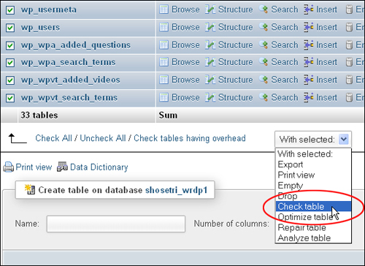The height and width of the screenshot is (266, 365).
Task: Click Check tables having overhead link
Action: 190,138
